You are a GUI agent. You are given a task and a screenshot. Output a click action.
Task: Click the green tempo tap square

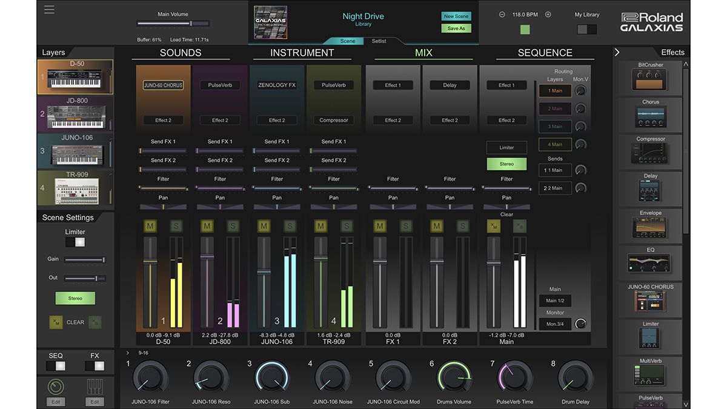click(525, 30)
